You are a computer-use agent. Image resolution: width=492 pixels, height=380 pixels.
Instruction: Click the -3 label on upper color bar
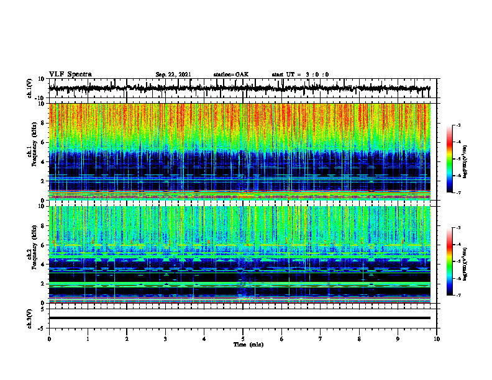(x=458, y=125)
